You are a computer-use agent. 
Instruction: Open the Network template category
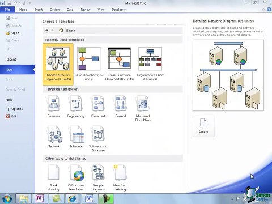pos(53,137)
